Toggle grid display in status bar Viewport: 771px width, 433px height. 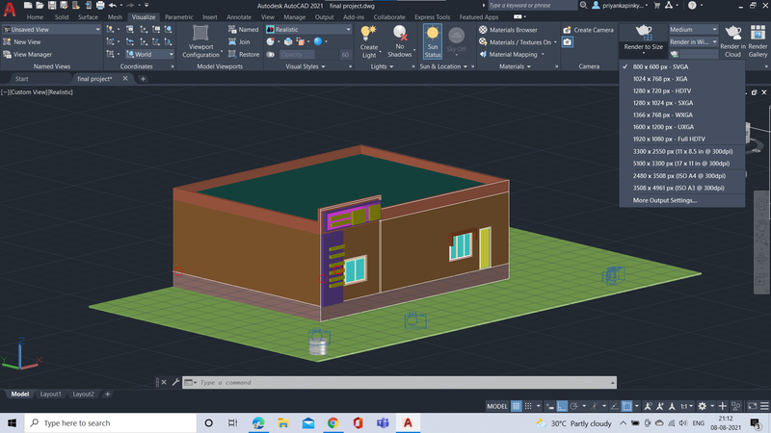516,406
